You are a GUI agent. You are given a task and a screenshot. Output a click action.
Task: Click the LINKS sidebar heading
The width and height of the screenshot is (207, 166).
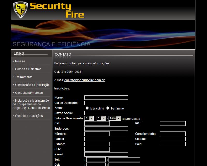[19, 53]
